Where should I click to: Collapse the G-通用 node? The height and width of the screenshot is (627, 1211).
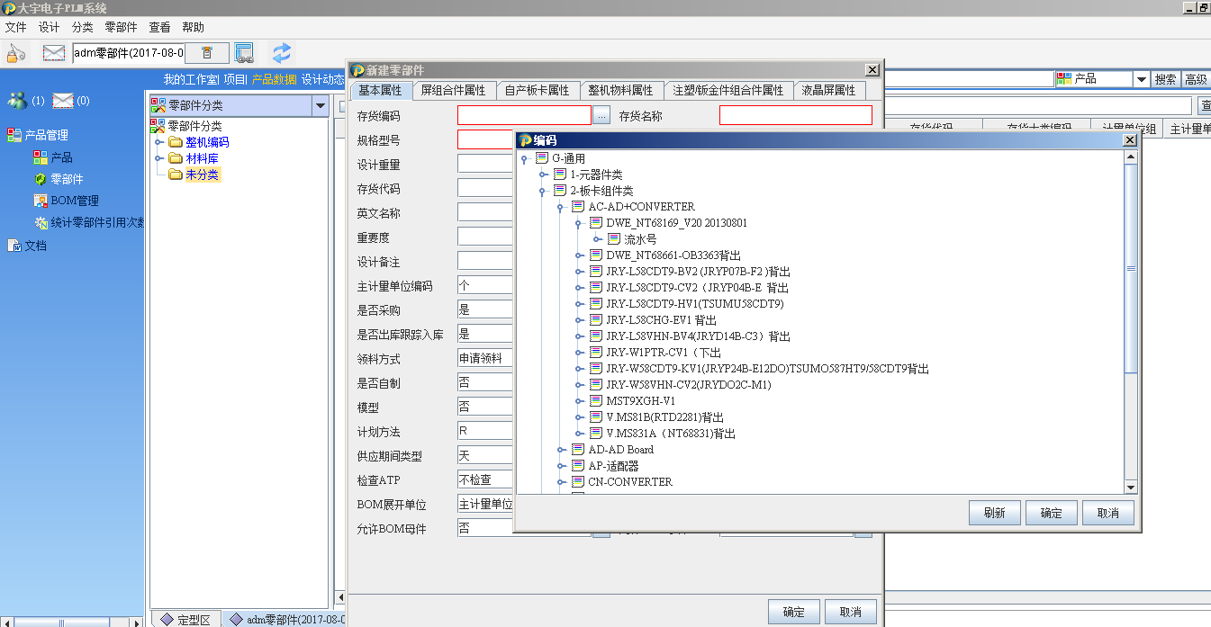pyautogui.click(x=524, y=159)
